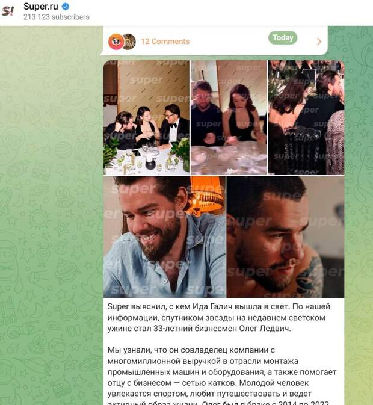Click the red clown commenter avatar
Screen dimensions: 373x405
click(x=116, y=42)
